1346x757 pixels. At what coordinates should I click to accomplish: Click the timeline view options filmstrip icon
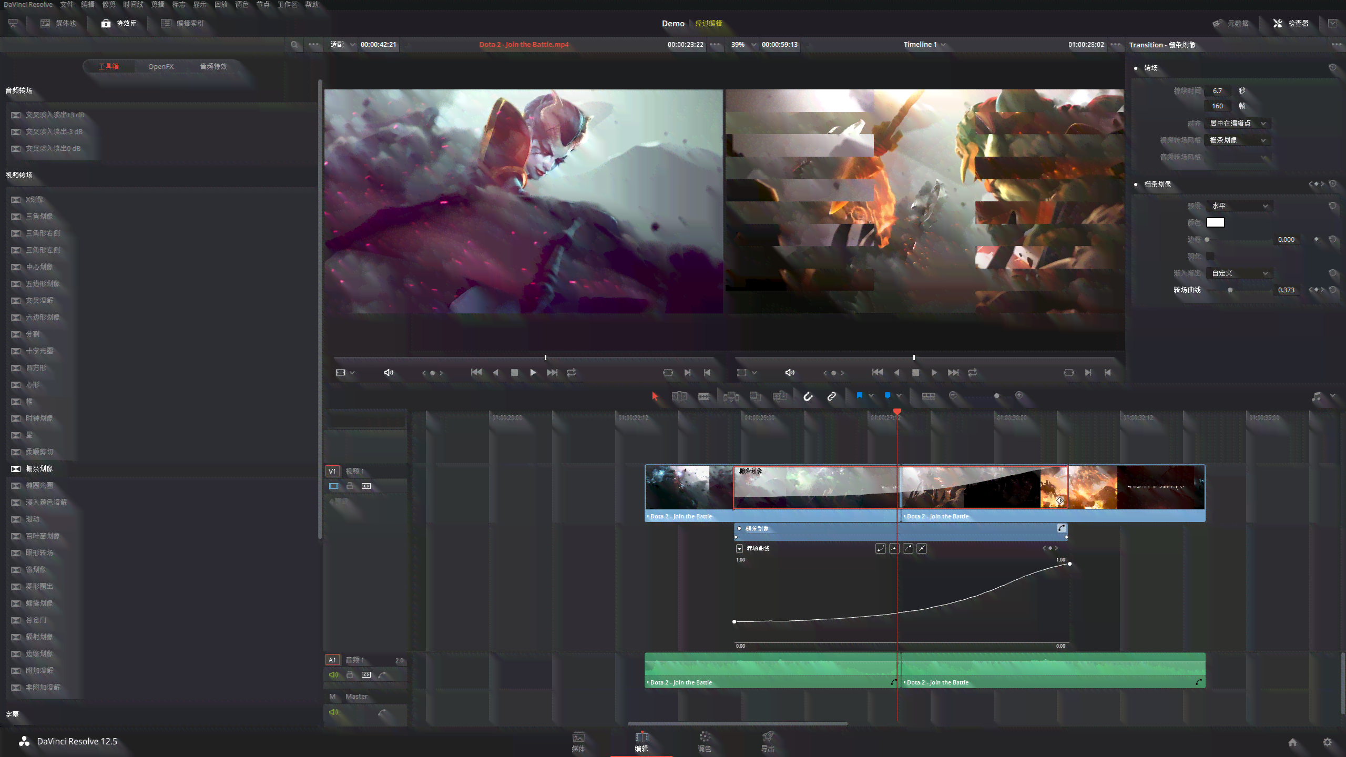[x=929, y=396]
